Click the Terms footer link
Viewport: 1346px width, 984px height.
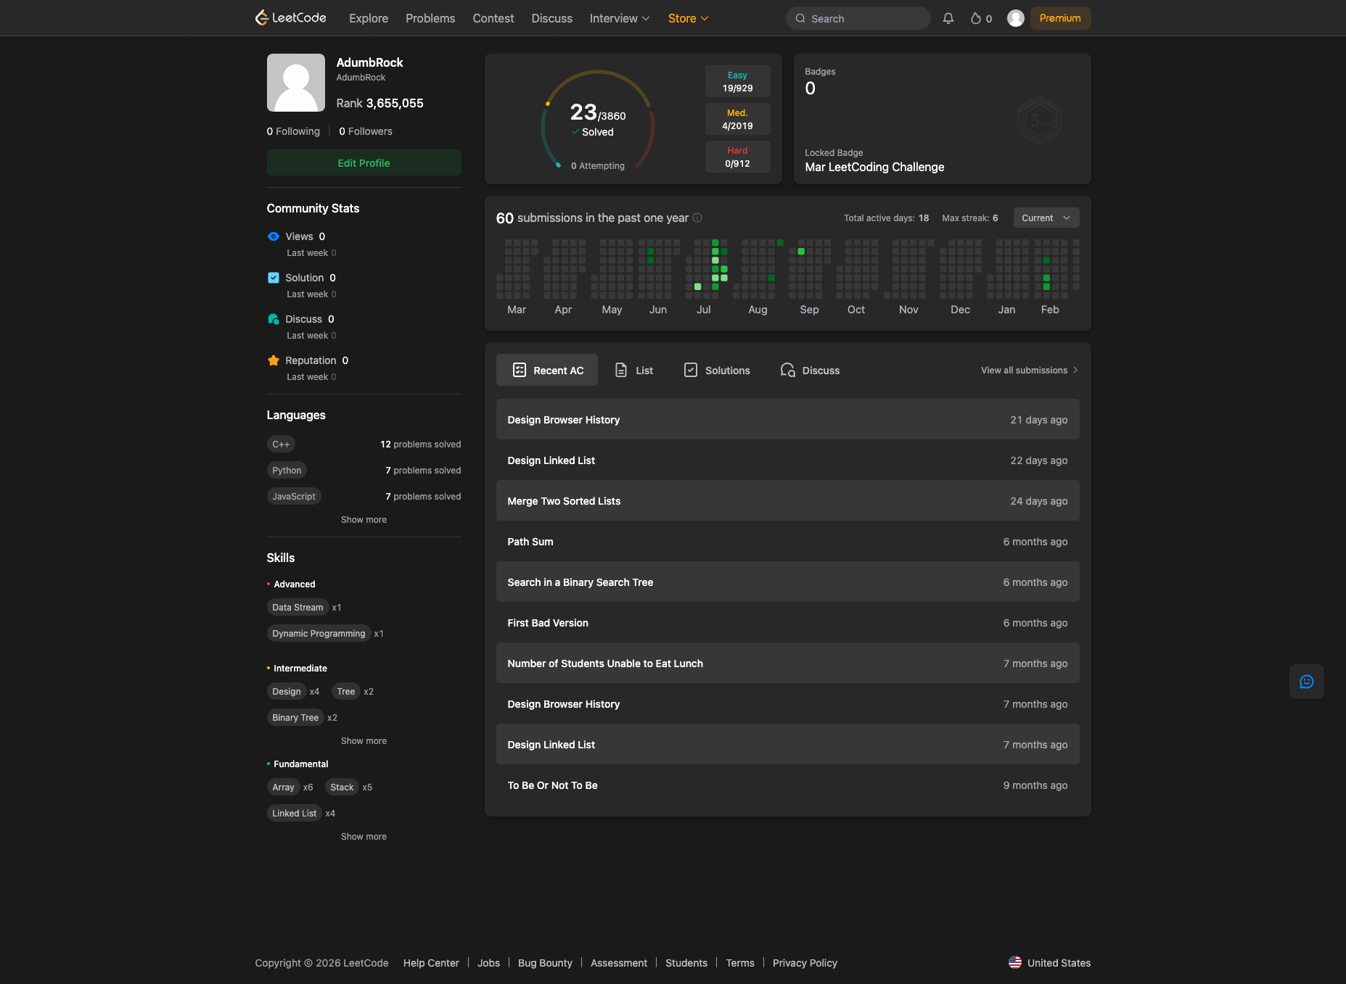pyautogui.click(x=740, y=963)
